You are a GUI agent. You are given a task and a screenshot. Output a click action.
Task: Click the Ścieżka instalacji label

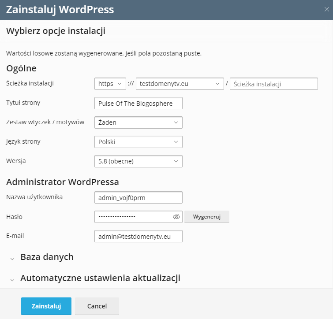30,83
